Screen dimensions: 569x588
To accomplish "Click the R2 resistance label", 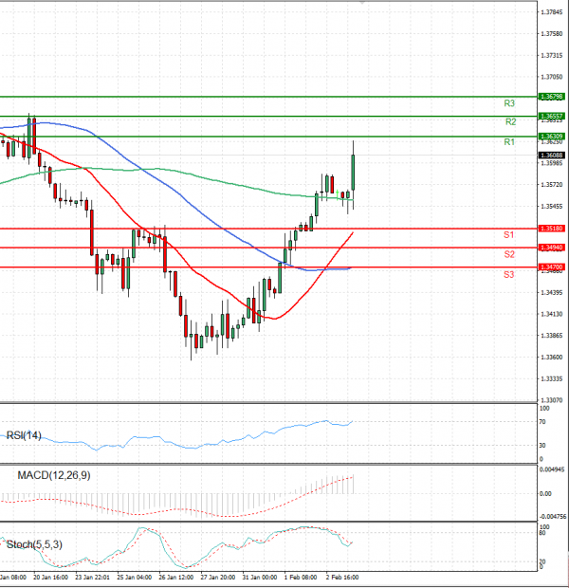I will pyautogui.click(x=509, y=122).
